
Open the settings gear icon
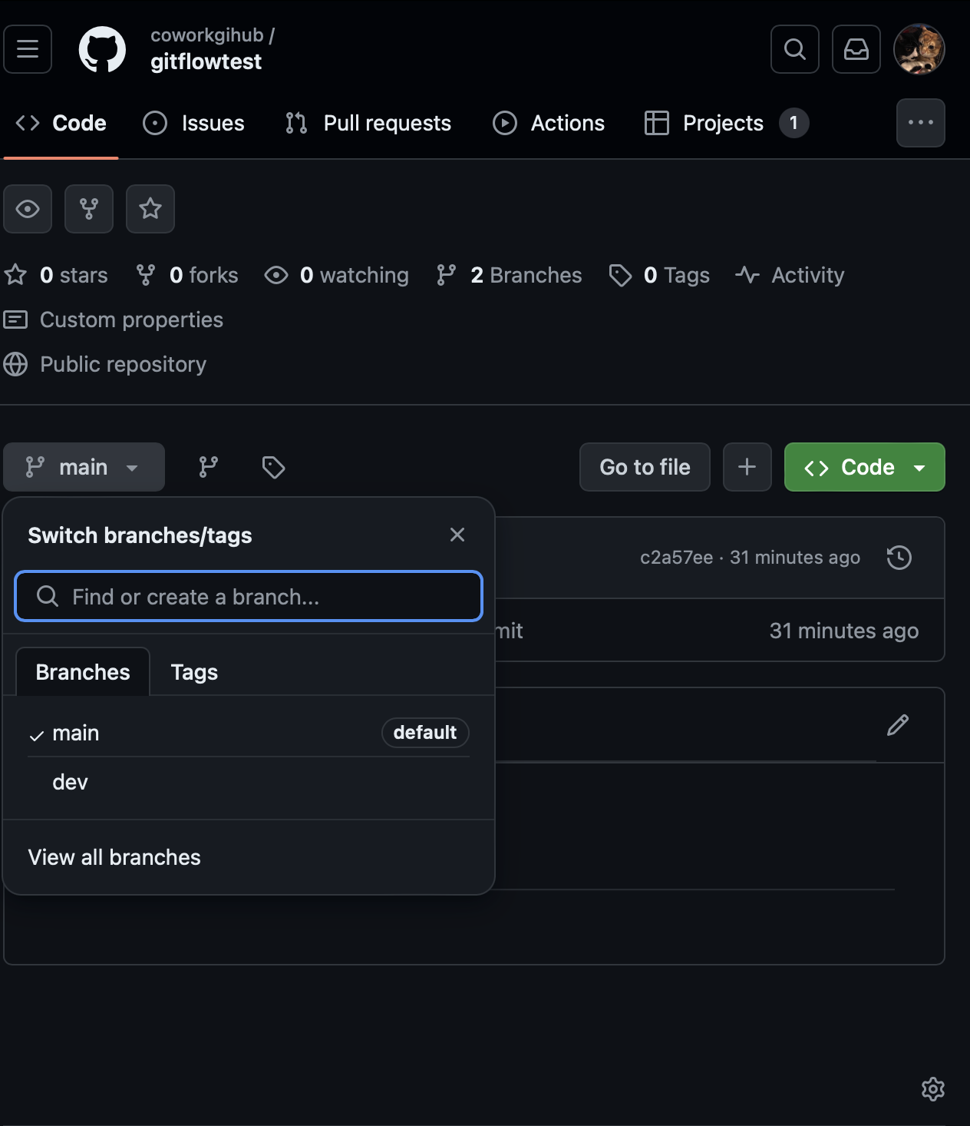click(x=932, y=1088)
